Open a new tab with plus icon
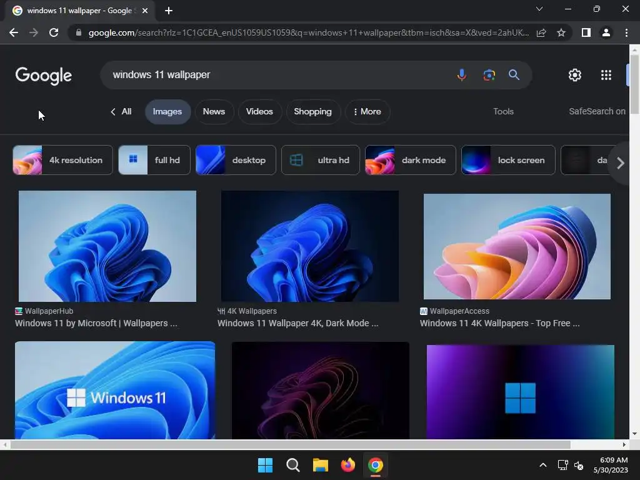This screenshot has height=480, width=640. [169, 11]
